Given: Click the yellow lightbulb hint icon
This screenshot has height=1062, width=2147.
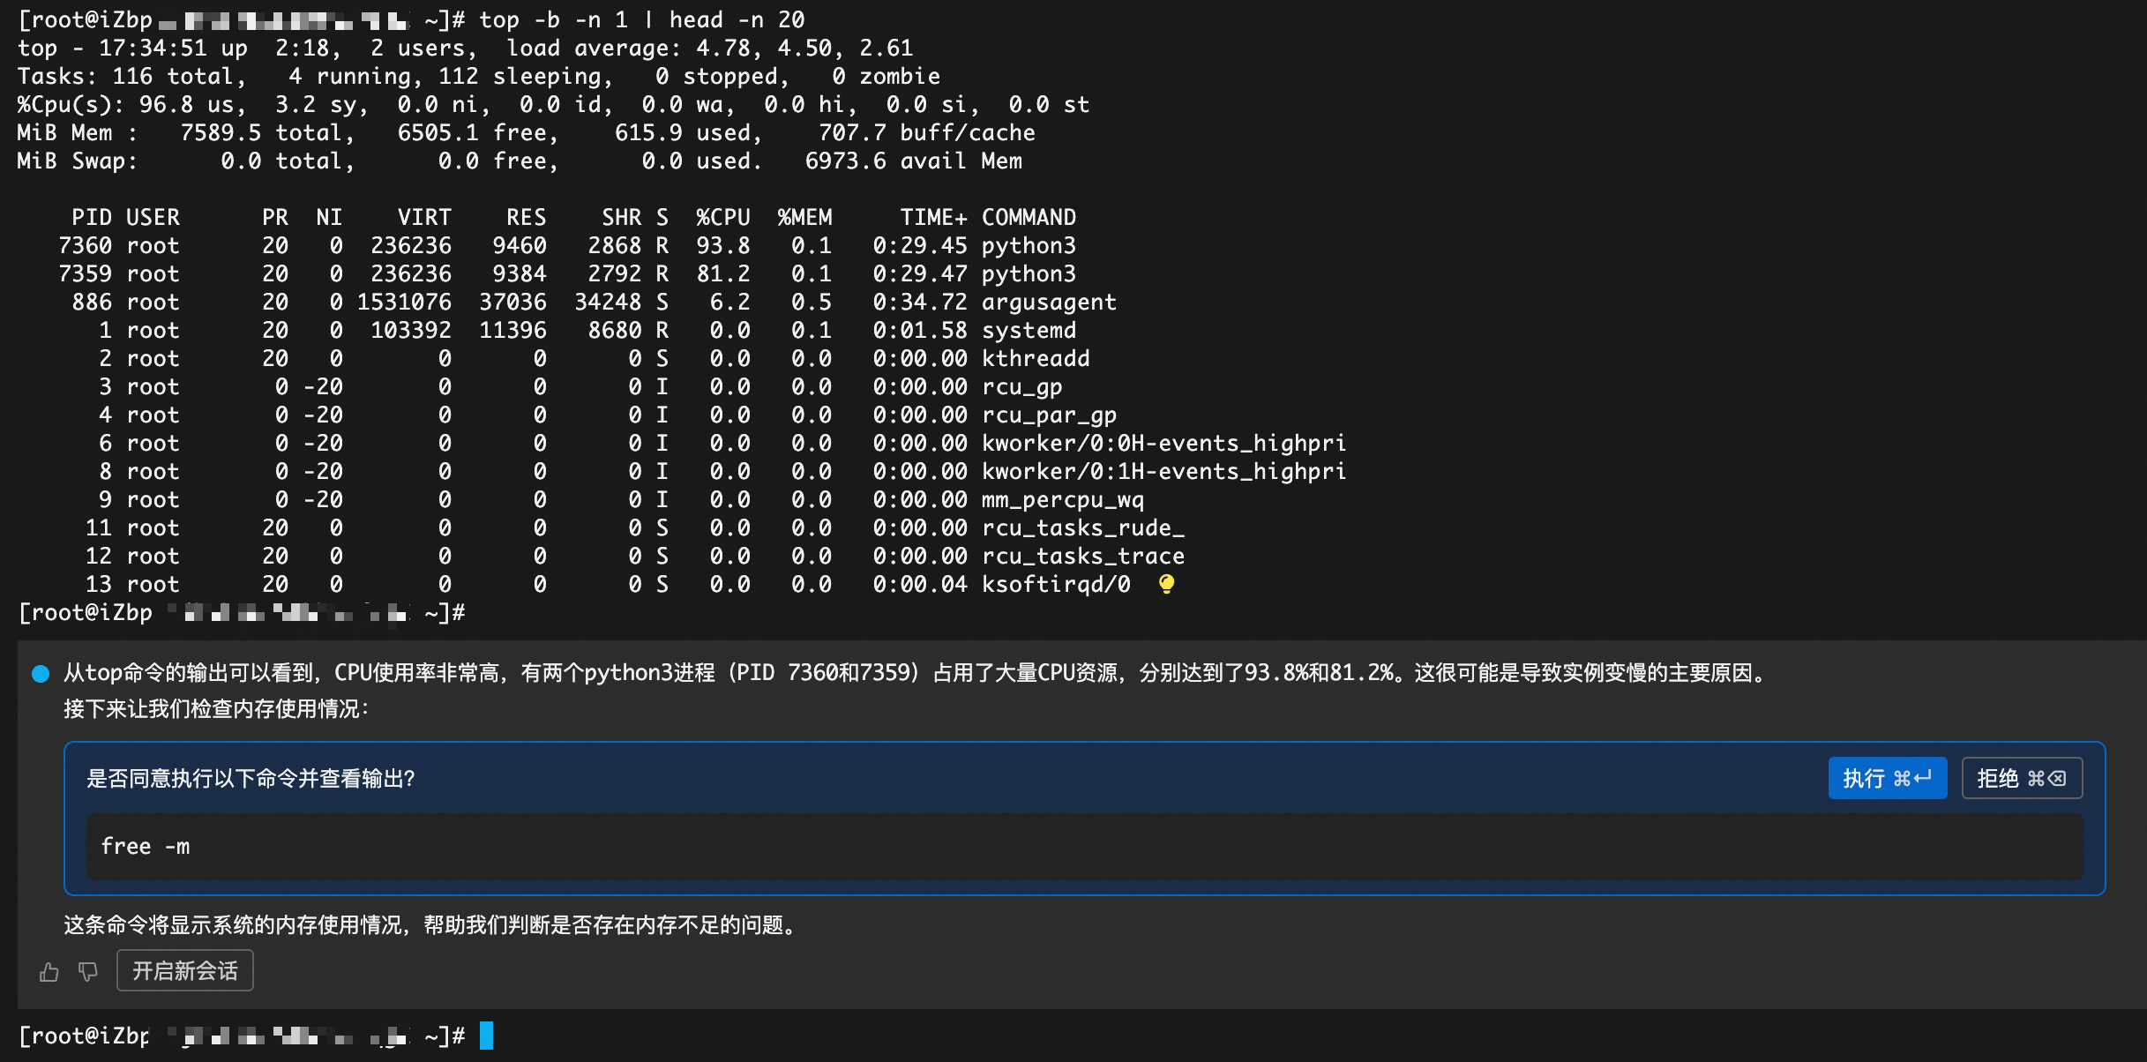Looking at the screenshot, I should (1166, 584).
